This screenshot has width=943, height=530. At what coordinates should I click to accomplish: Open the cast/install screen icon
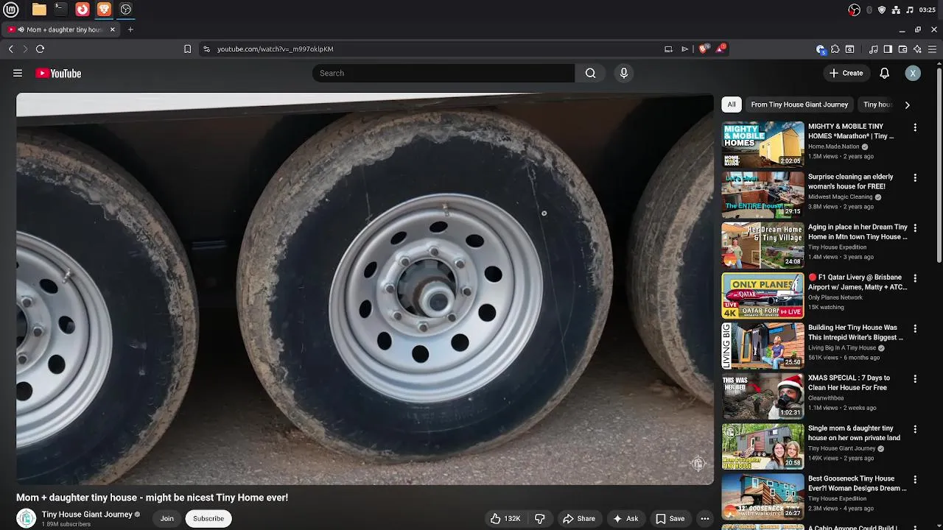point(668,49)
